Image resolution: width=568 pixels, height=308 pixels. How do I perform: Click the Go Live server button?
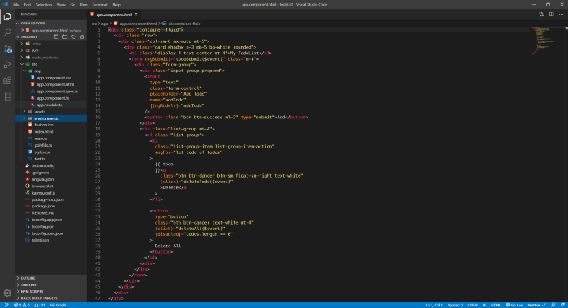coord(514,305)
